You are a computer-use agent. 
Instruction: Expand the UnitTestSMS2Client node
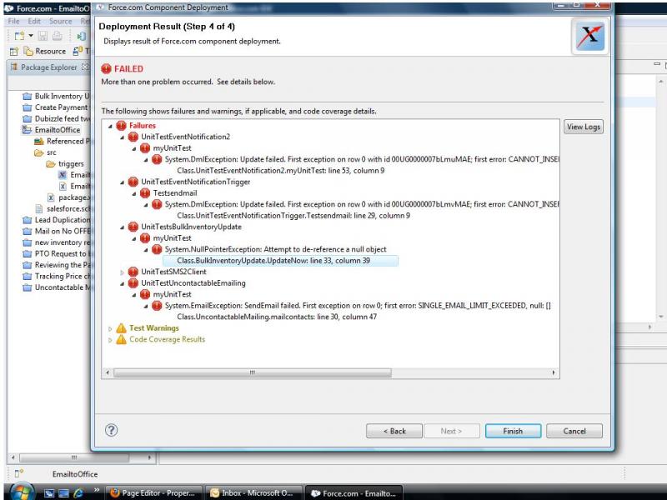(122, 272)
